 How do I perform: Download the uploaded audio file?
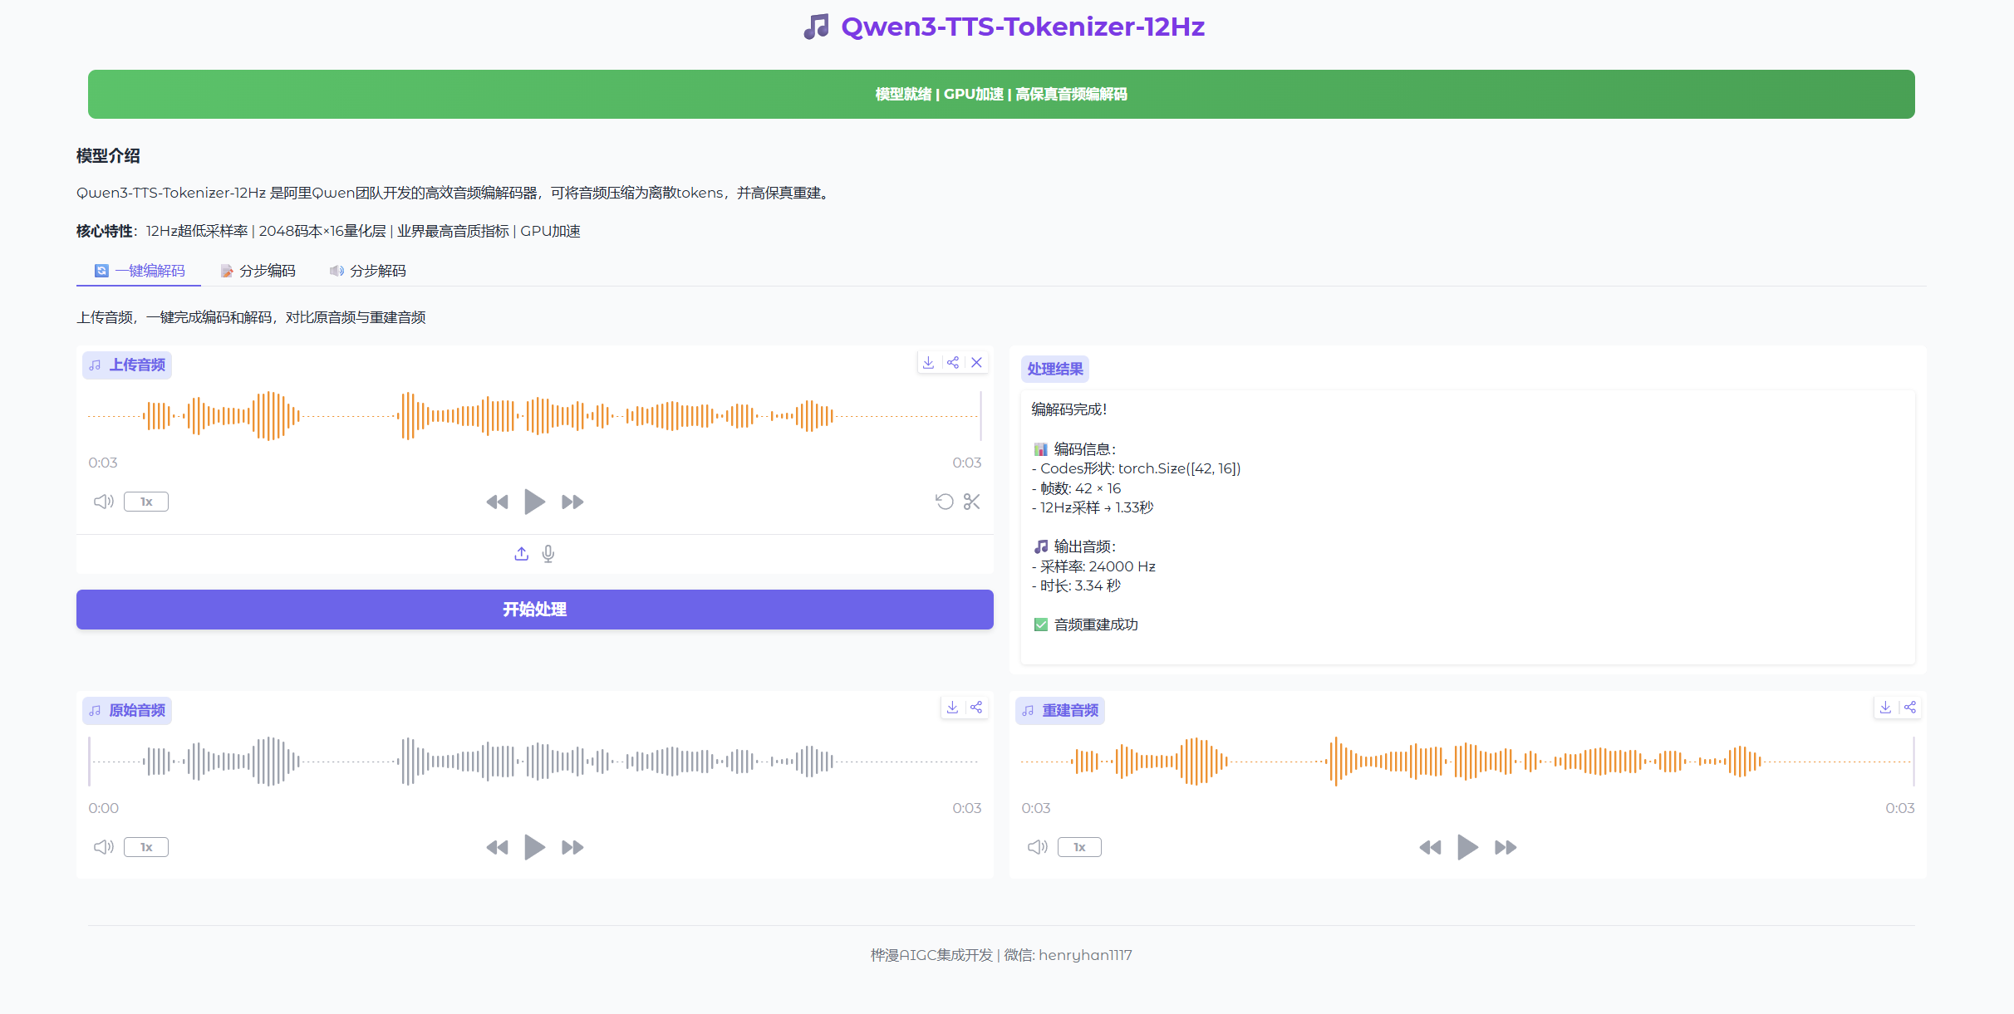(929, 363)
